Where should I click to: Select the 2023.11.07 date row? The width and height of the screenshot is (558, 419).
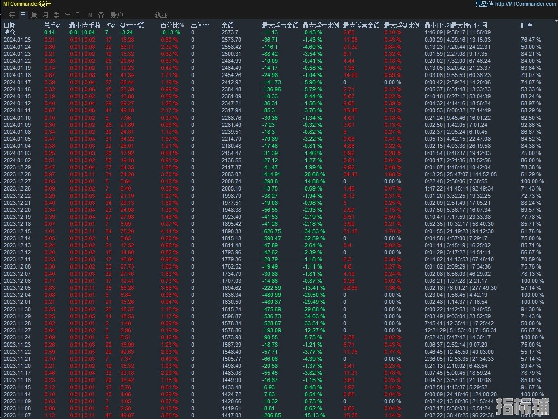pos(279,415)
